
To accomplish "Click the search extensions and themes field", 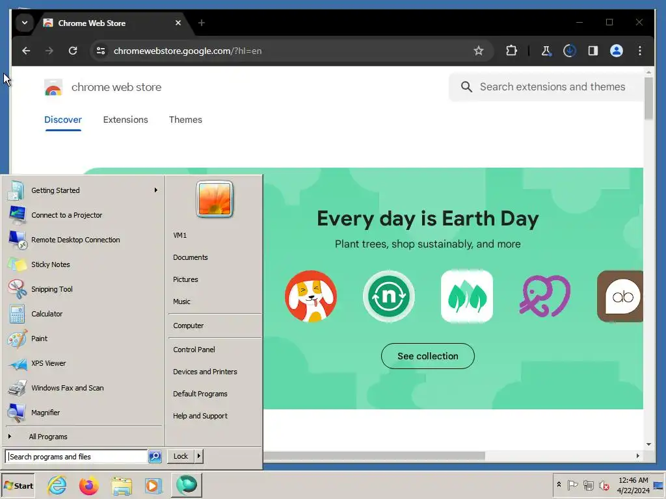I will pyautogui.click(x=546, y=87).
